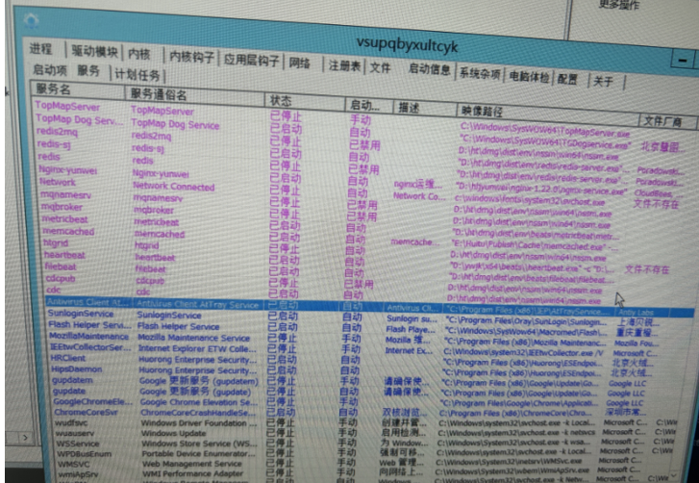Click 更多操作 in the background window
Screen dimensions: 699x483
(619, 6)
